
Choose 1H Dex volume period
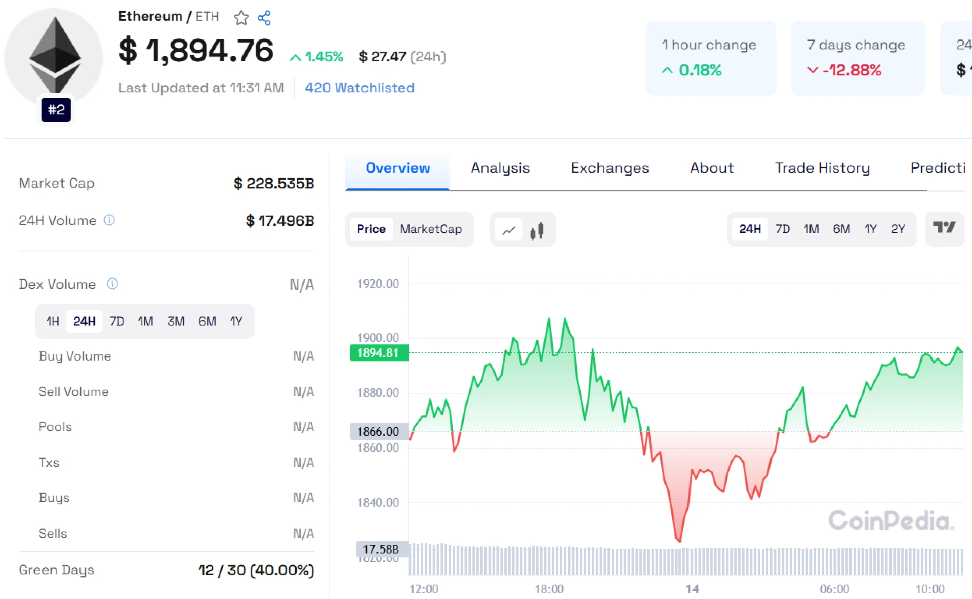pyautogui.click(x=53, y=322)
